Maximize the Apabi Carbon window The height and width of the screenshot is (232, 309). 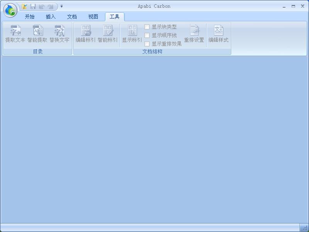[293, 7]
